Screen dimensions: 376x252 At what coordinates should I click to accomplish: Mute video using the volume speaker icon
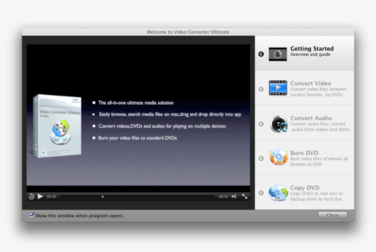click(234, 197)
